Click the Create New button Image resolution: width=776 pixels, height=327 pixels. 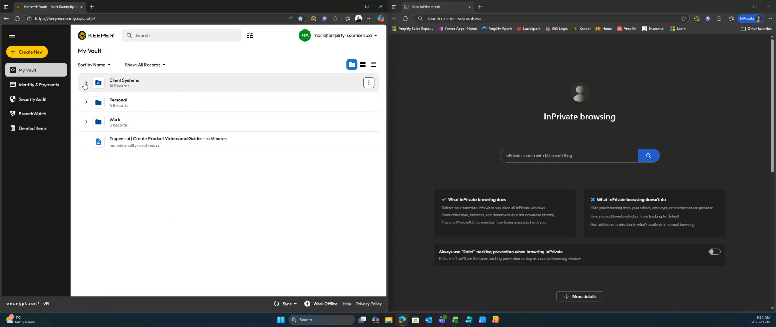[27, 52]
